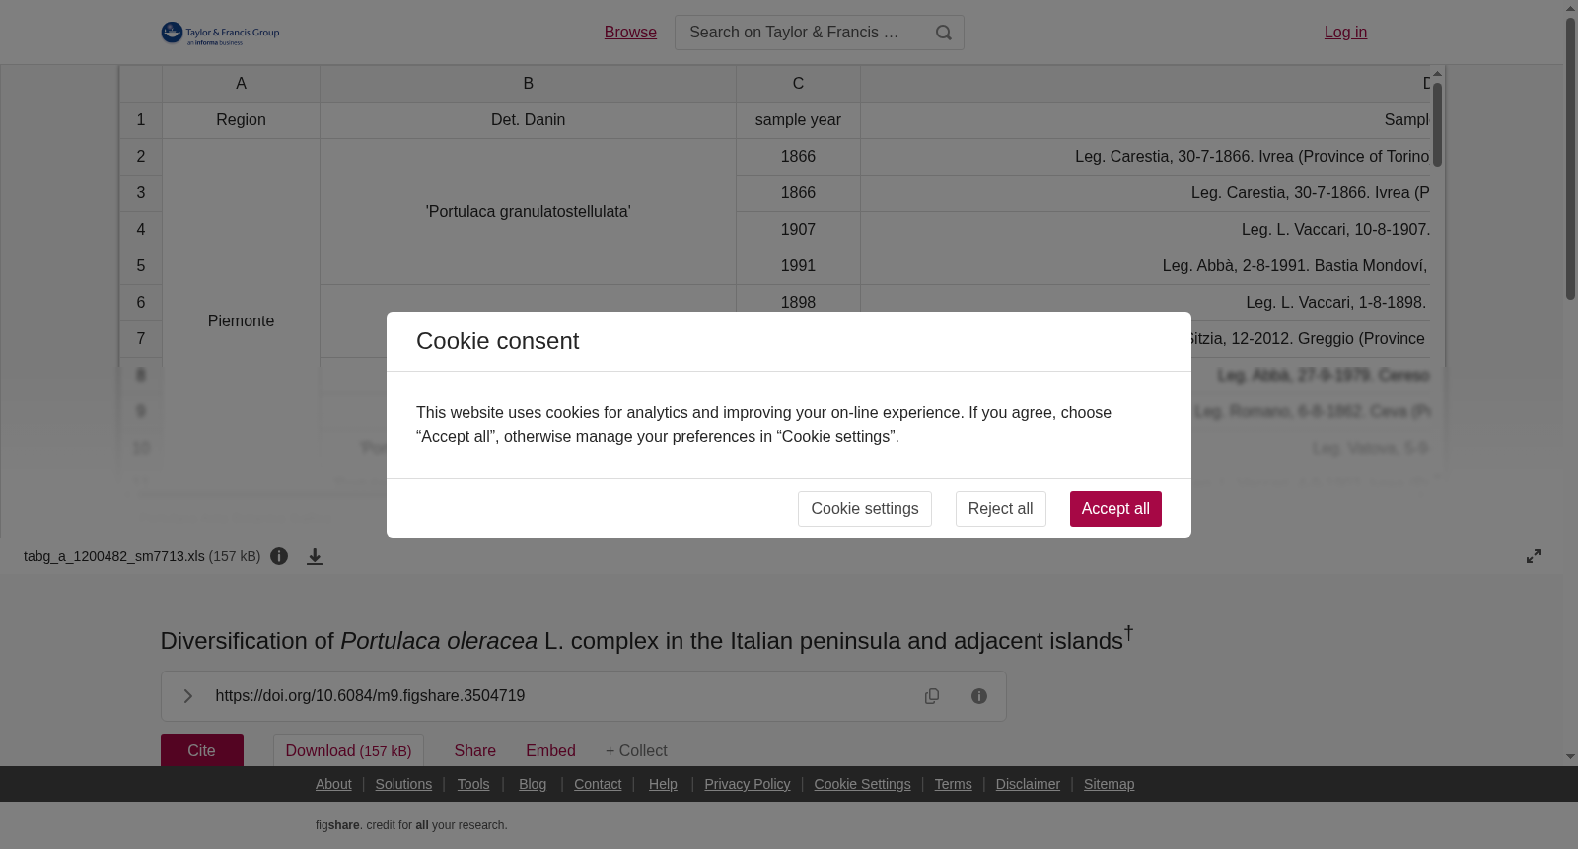Open the Terms footer link
Screen dimensions: 1578x849
(x=953, y=784)
